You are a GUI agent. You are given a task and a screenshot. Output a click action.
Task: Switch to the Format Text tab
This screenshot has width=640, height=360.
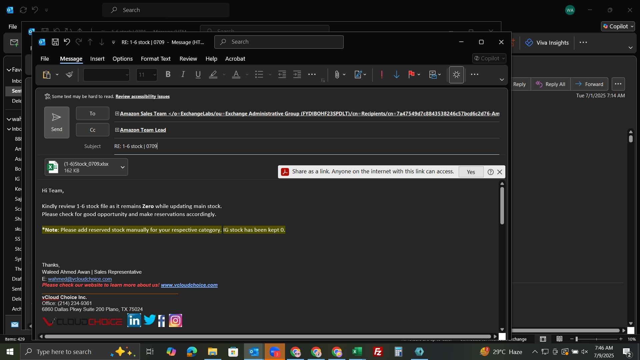click(x=156, y=59)
